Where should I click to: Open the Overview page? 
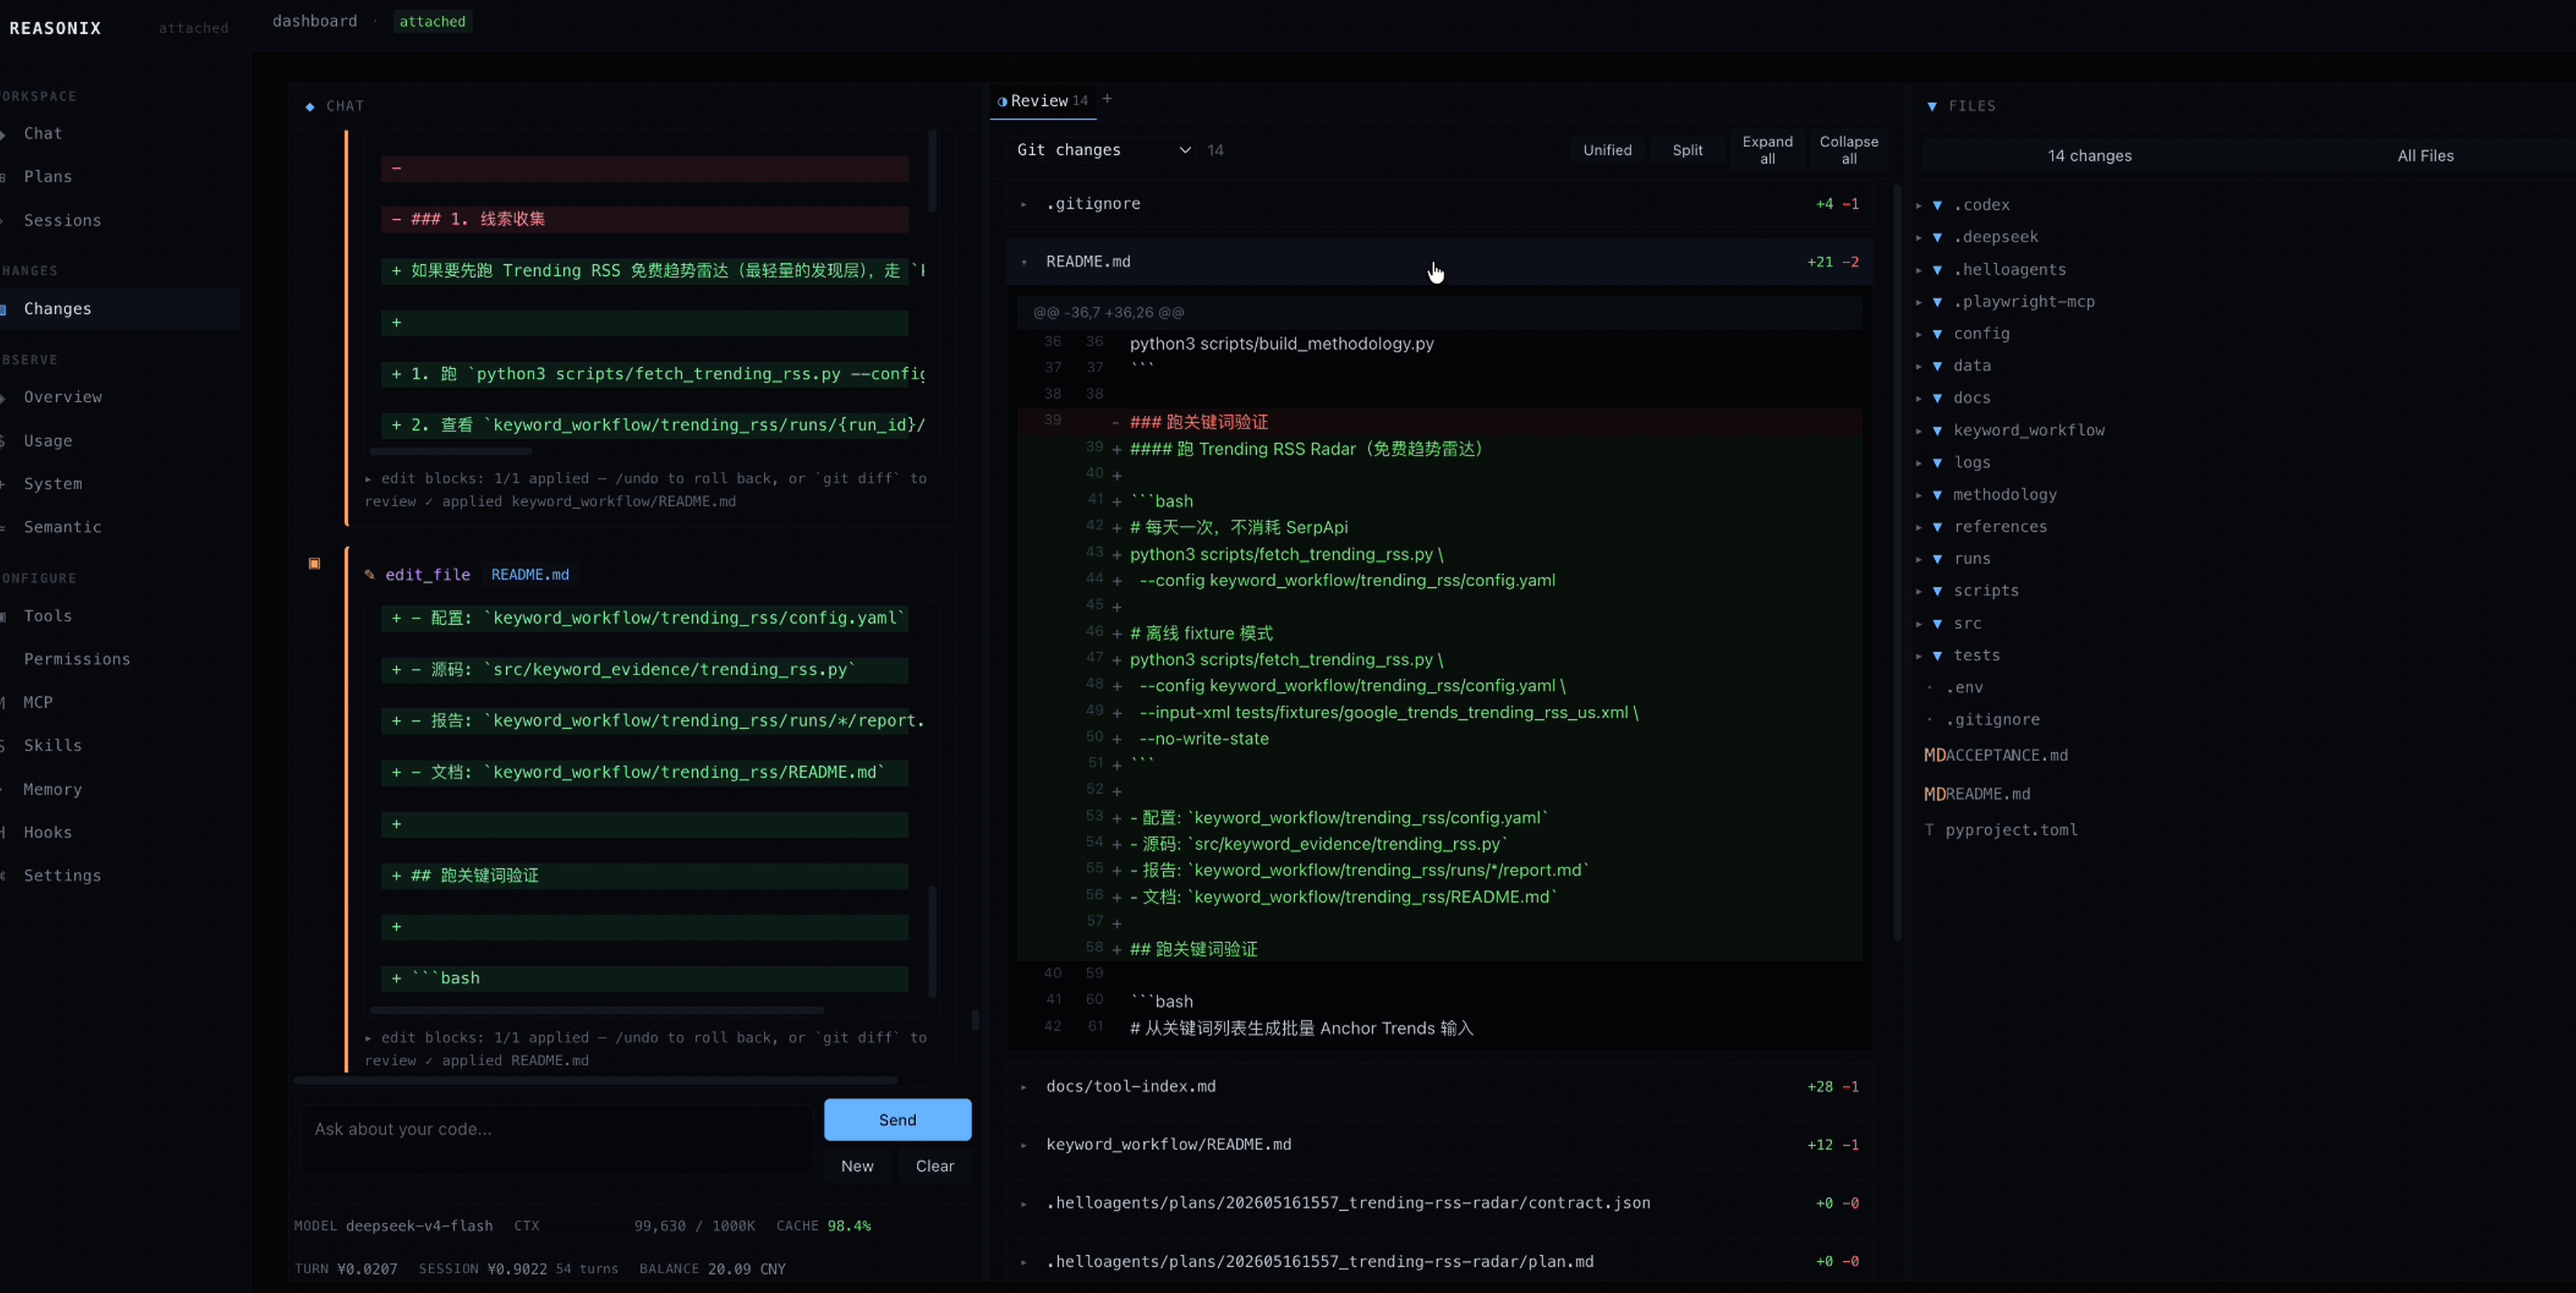pyautogui.click(x=63, y=397)
